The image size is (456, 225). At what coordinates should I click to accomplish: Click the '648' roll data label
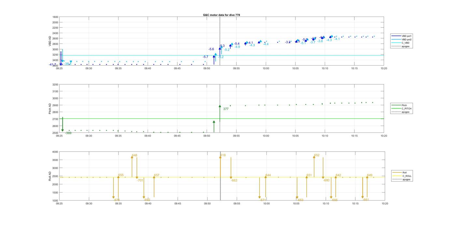135,155
